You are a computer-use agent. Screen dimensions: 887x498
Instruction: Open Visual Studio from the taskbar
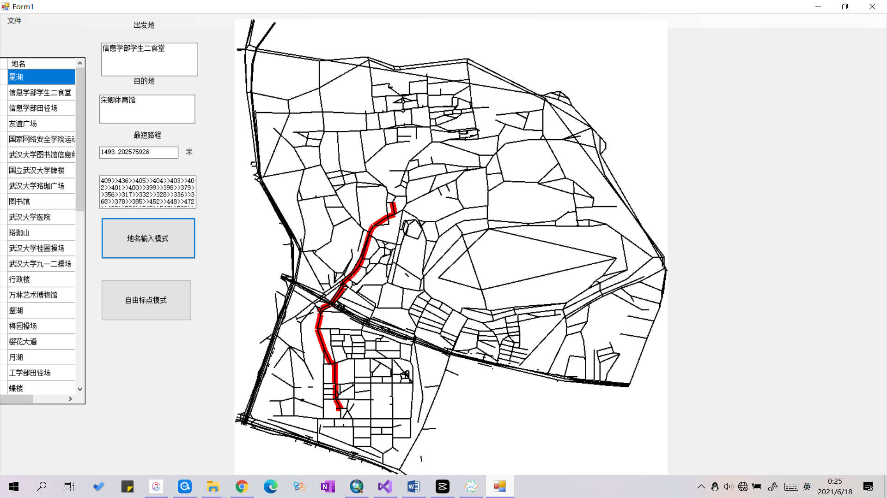tap(385, 486)
